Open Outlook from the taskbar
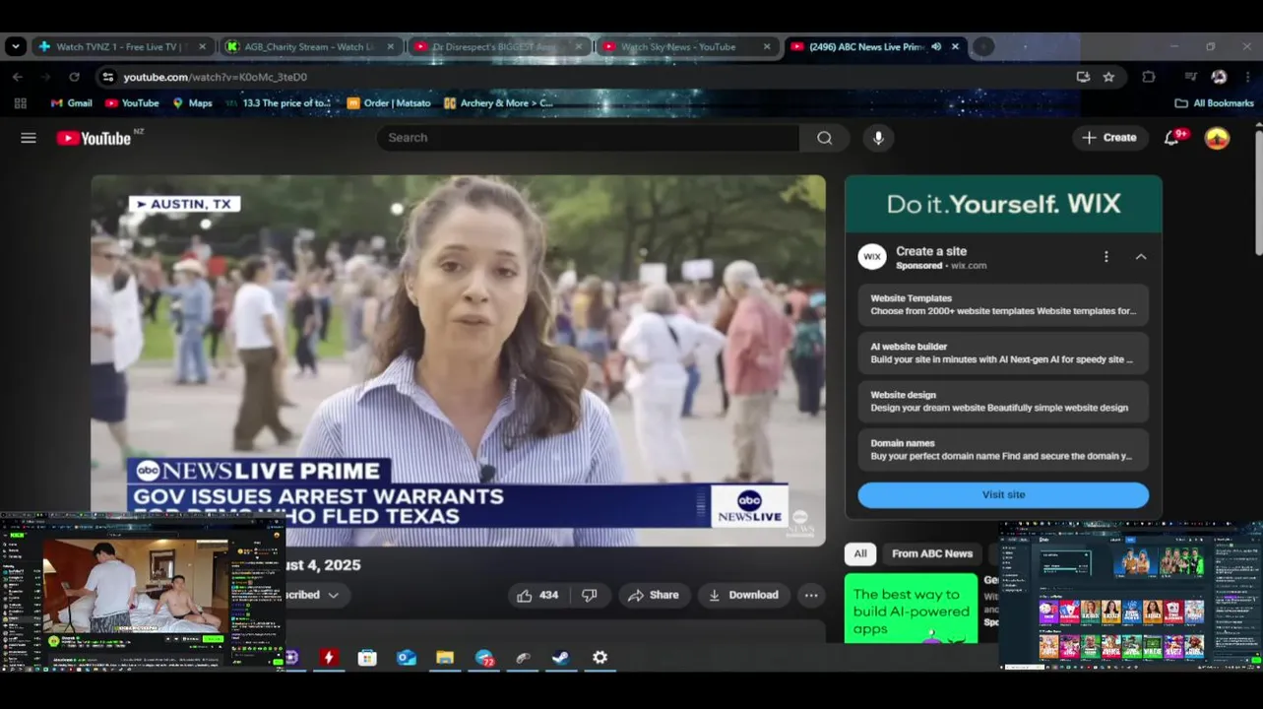The image size is (1263, 709). point(407,658)
